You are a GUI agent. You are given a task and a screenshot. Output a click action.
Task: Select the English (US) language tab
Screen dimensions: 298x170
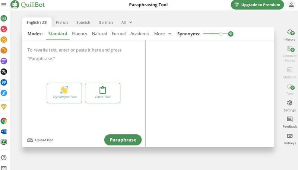pyautogui.click(x=37, y=22)
